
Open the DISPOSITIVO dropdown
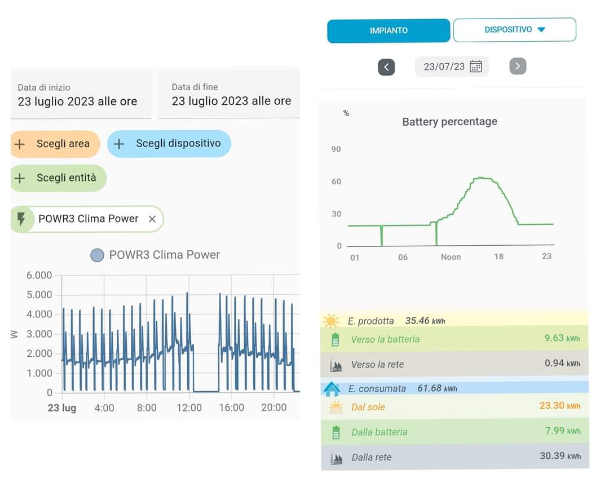[515, 29]
